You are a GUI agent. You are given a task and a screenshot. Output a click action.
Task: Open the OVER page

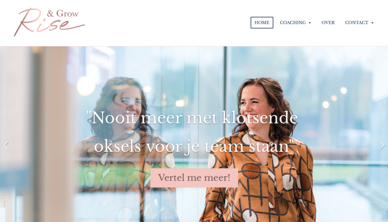328,23
